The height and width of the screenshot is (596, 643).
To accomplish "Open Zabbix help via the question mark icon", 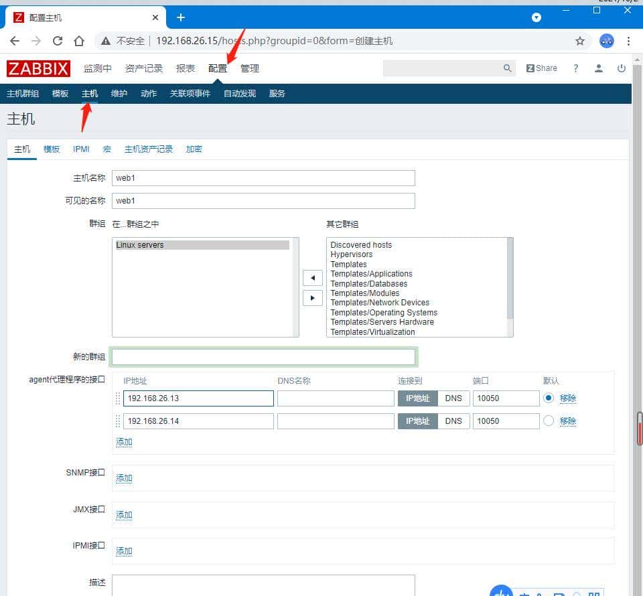I will tap(575, 68).
